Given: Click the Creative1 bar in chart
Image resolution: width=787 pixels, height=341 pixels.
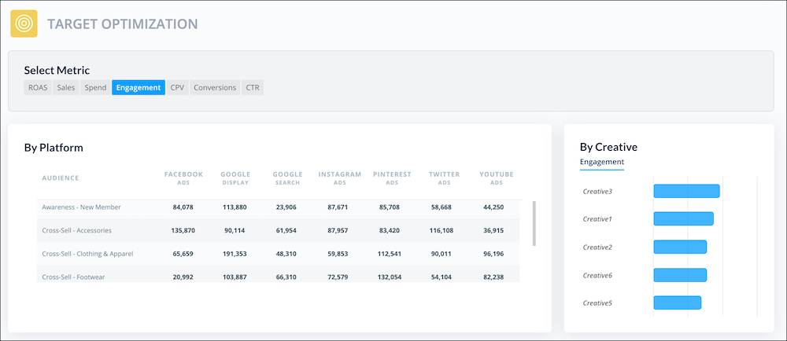Looking at the screenshot, I should (683, 218).
